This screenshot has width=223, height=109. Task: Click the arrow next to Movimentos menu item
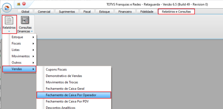pyautogui.click(x=33, y=56)
